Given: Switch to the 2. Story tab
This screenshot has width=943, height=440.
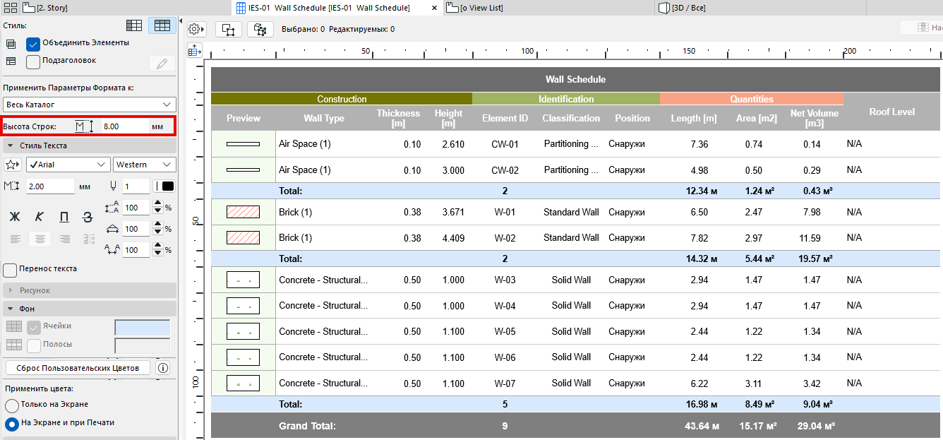Looking at the screenshot, I should [x=48, y=8].
